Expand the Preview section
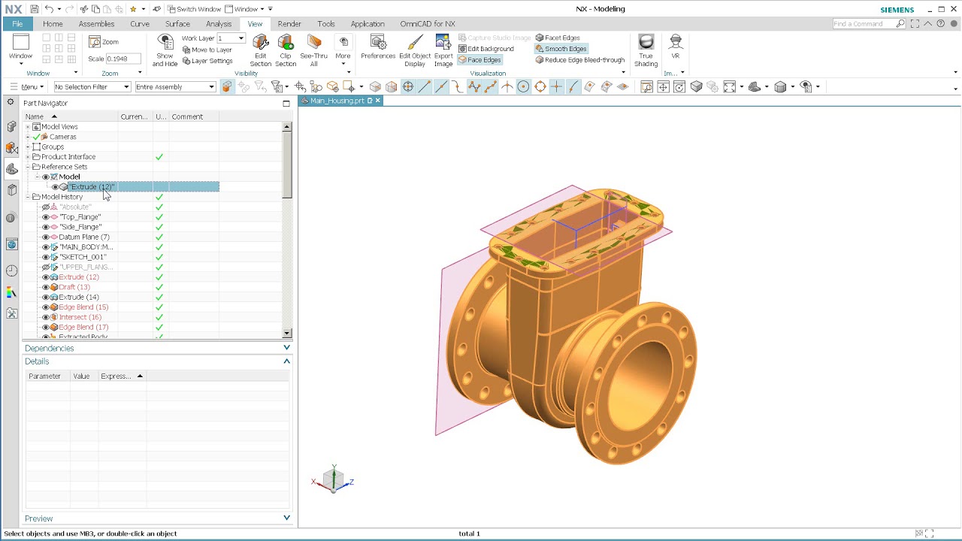 pyautogui.click(x=286, y=518)
